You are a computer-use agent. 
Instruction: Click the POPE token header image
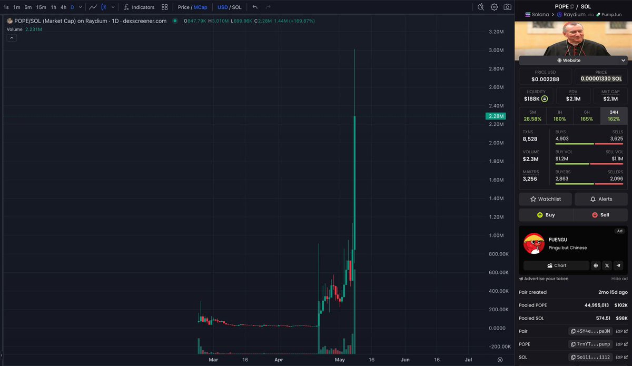pyautogui.click(x=573, y=38)
